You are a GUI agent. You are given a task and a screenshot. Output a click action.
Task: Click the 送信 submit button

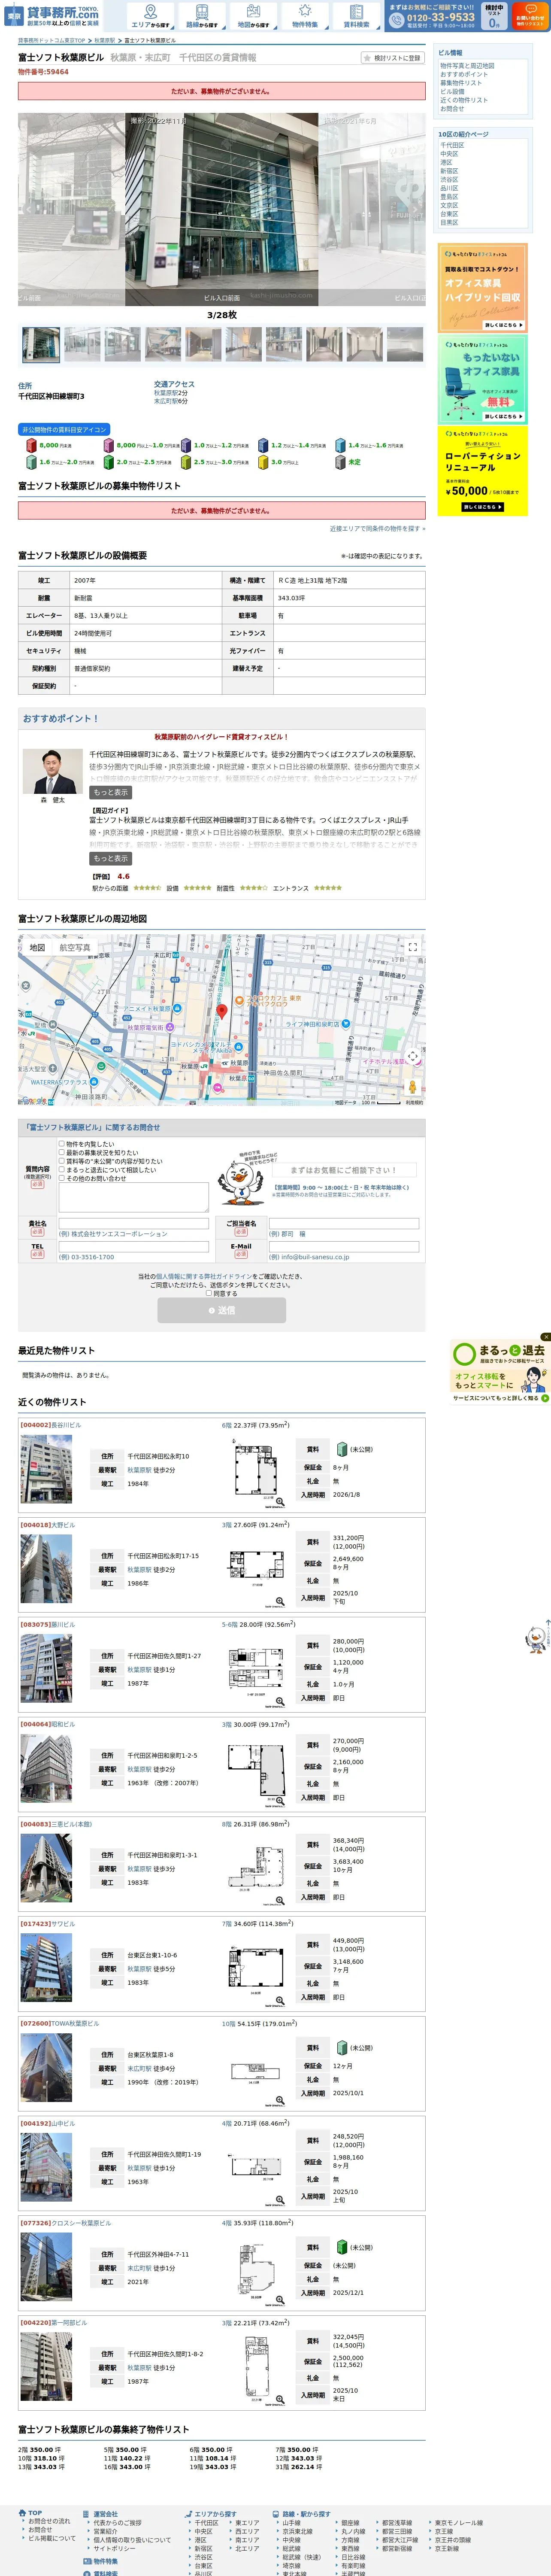[x=221, y=1310]
